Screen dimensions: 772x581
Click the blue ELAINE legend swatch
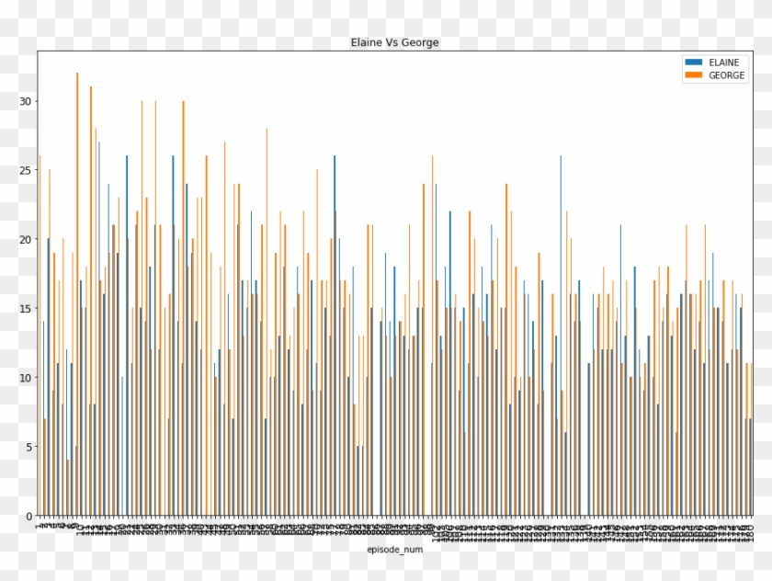[x=693, y=63]
